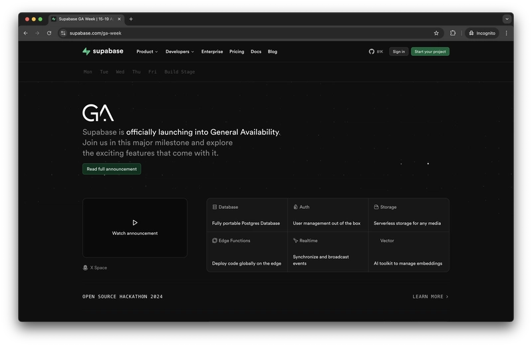Click the Realtime card icon

(x=295, y=240)
